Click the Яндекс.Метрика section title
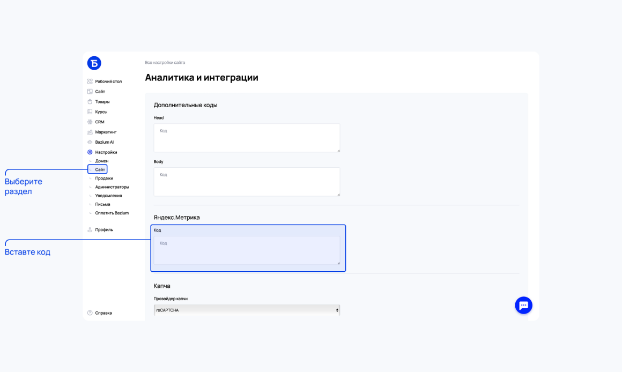The height and width of the screenshot is (372, 622). (x=176, y=217)
